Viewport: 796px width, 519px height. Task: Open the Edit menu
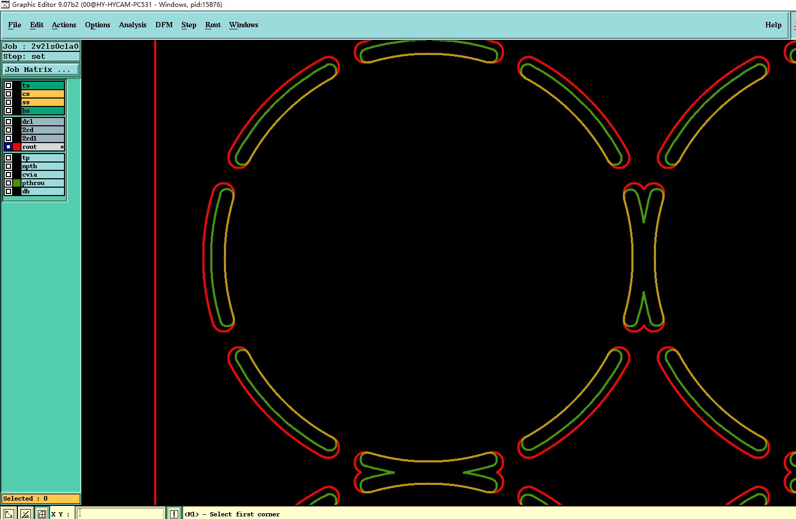point(37,25)
